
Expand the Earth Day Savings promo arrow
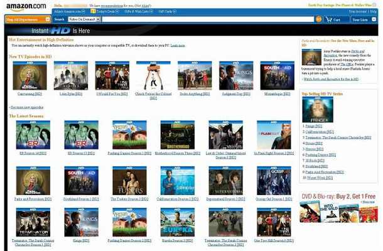(374, 5)
